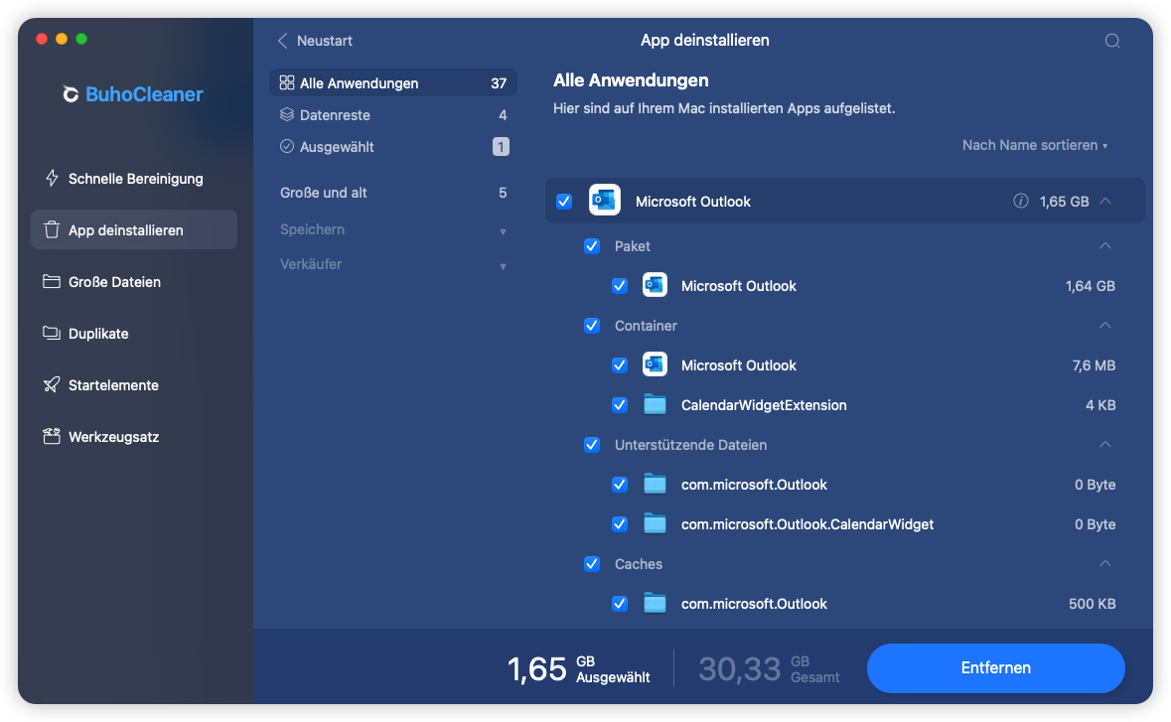Image resolution: width=1171 pixels, height=722 pixels.
Task: Click the 30,33 GB Gesamt total
Action: (769, 669)
